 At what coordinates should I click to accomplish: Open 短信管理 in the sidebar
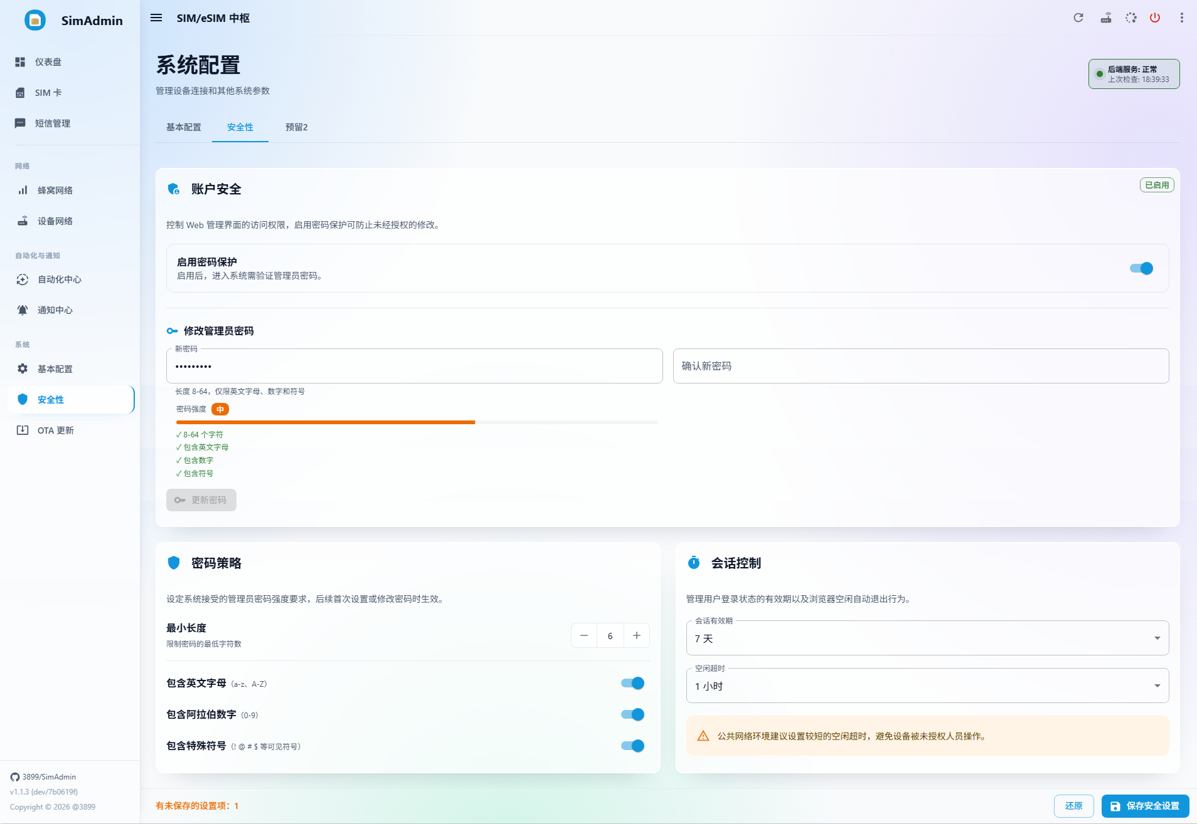(x=70, y=123)
